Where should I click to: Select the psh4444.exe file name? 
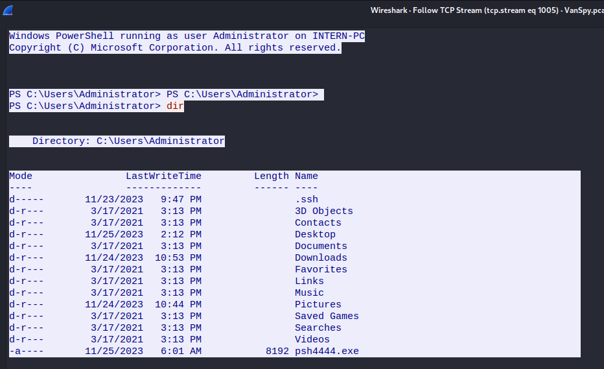tap(327, 351)
